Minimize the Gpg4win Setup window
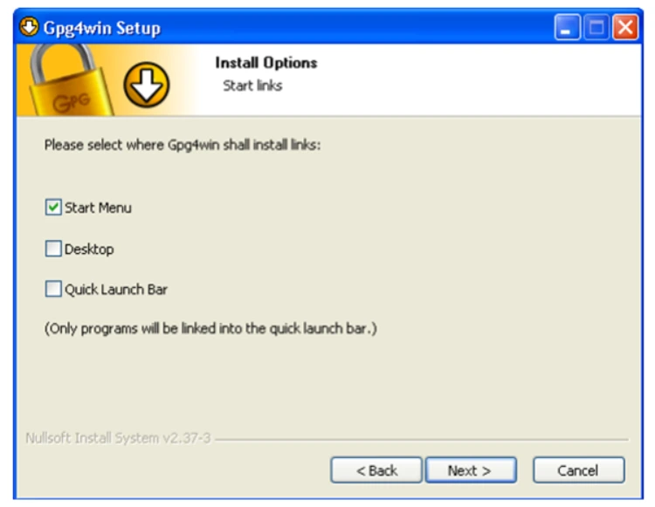 [567, 28]
